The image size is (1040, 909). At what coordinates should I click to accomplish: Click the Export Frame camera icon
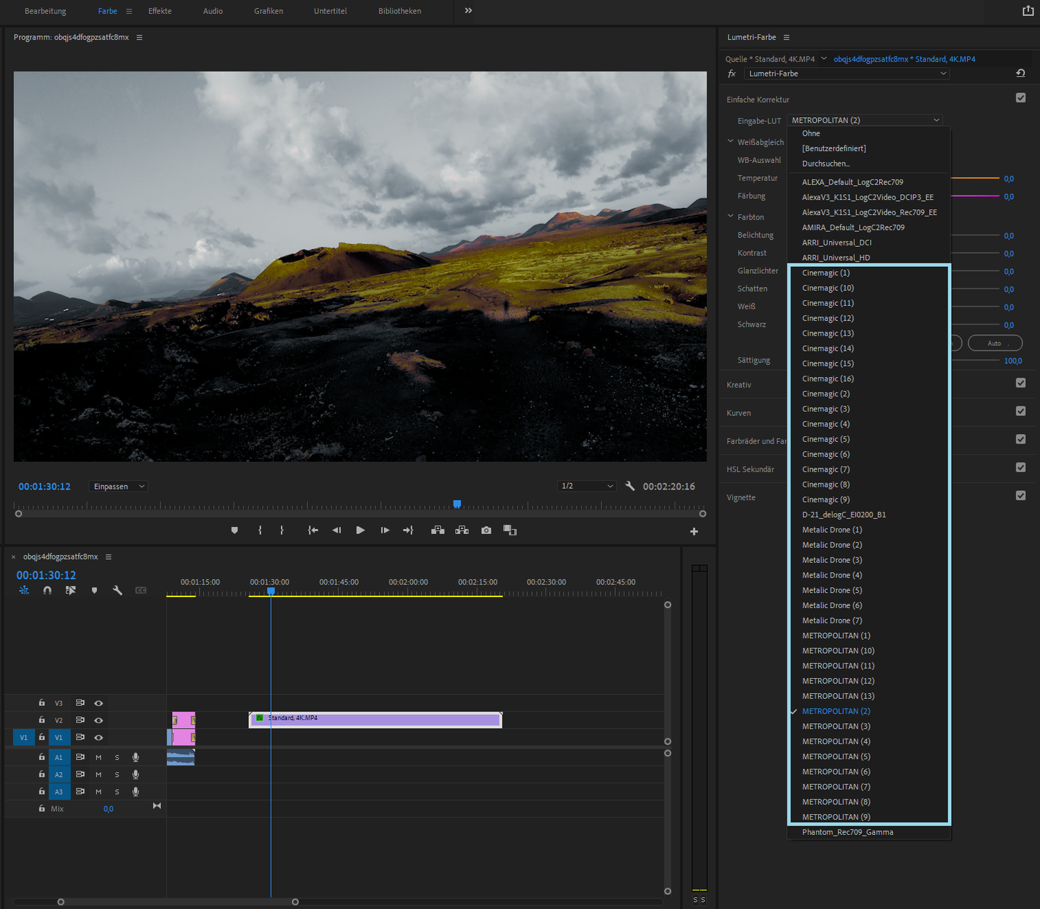486,530
